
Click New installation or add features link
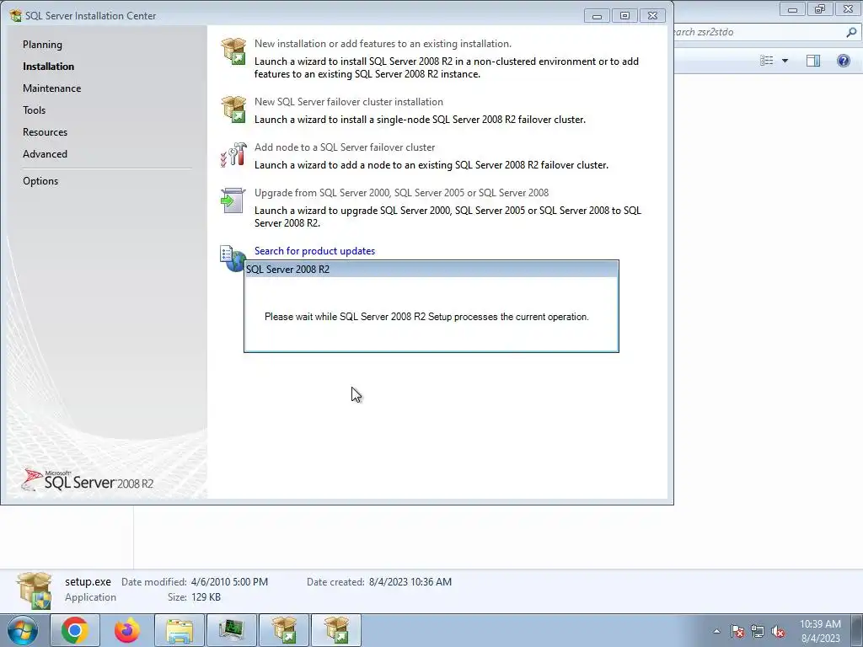point(383,44)
